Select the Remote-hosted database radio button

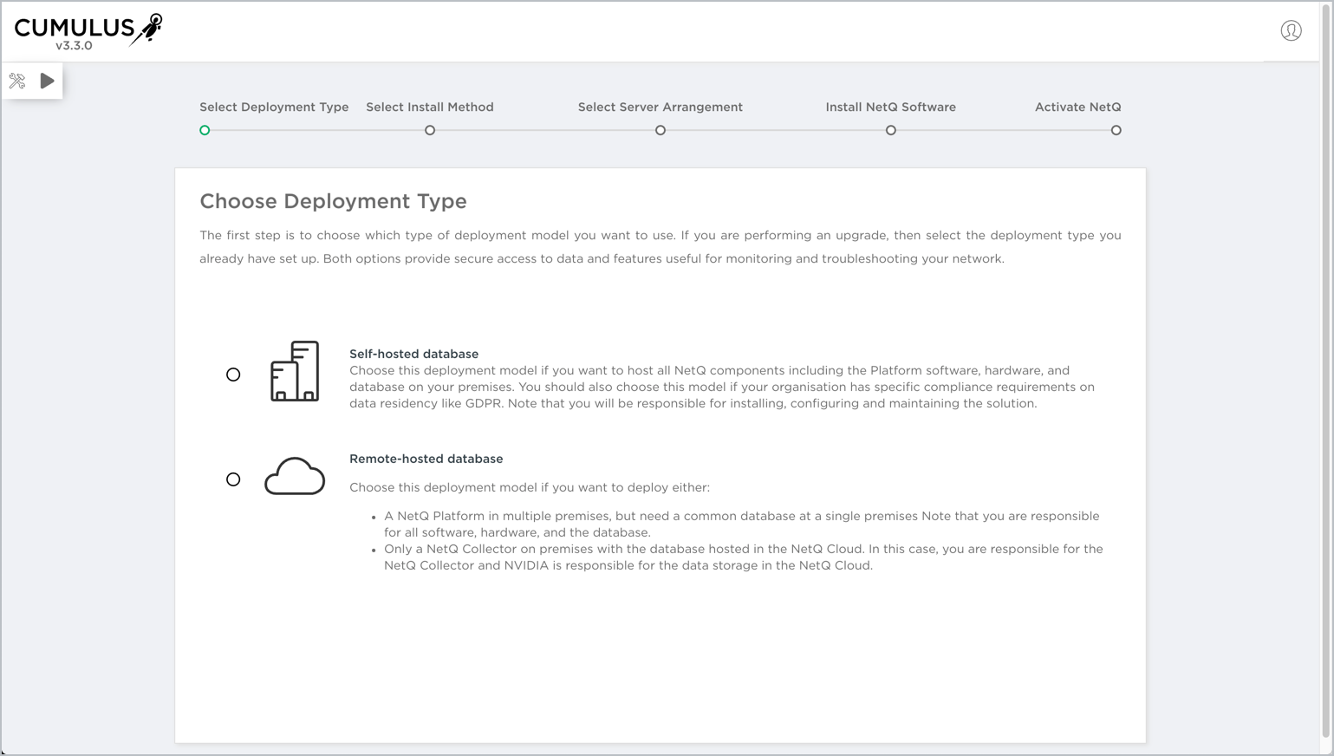click(x=233, y=479)
